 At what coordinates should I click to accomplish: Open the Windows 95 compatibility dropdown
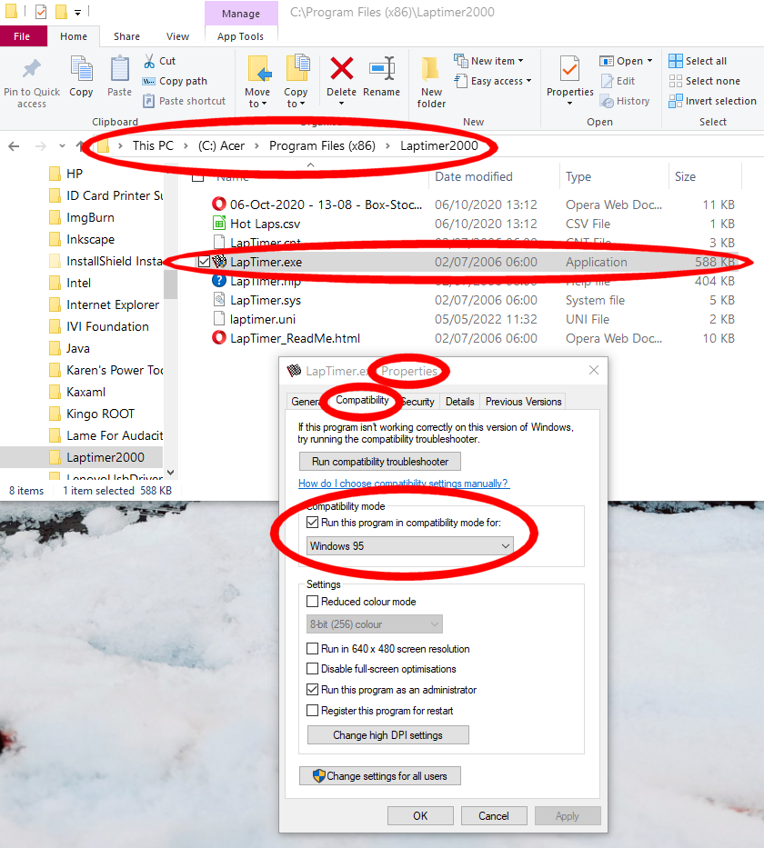click(410, 546)
